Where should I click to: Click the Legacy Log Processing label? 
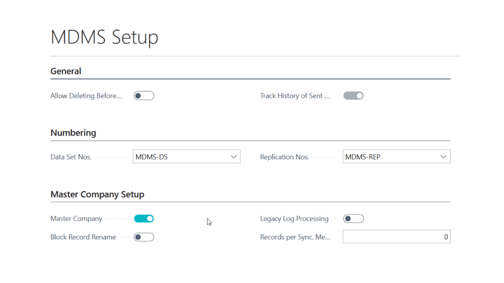pyautogui.click(x=294, y=219)
